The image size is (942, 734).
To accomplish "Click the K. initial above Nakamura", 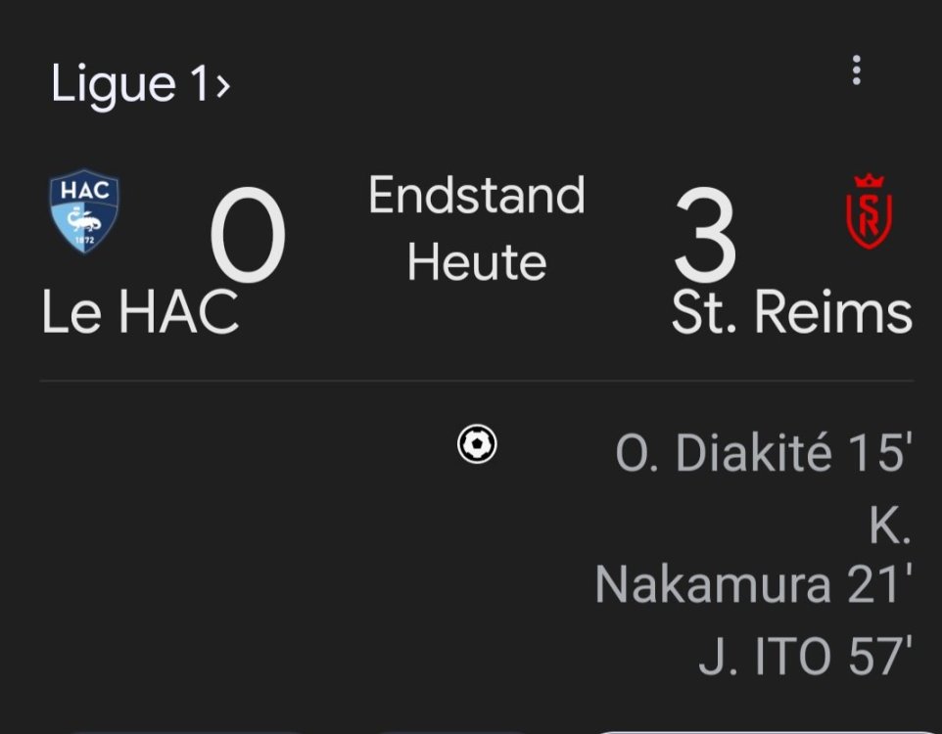I will [x=890, y=528].
